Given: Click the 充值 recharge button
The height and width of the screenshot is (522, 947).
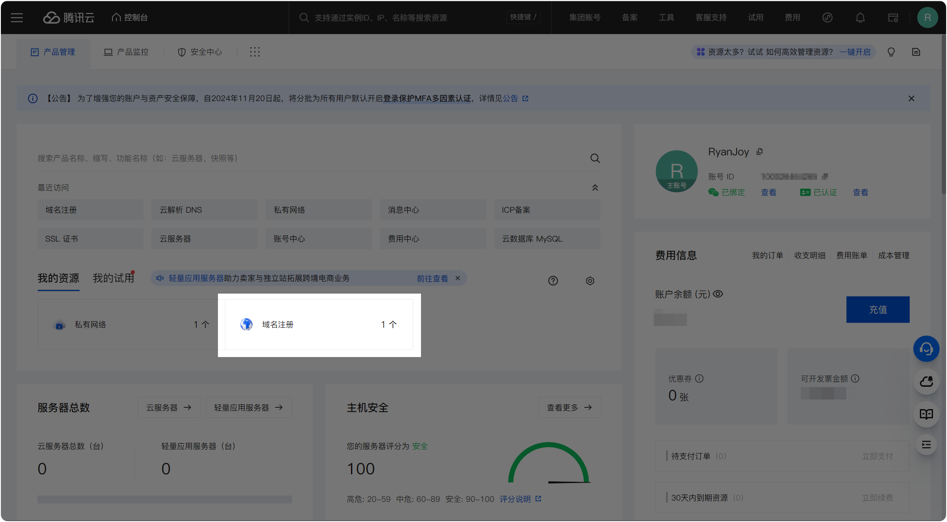Looking at the screenshot, I should coord(878,309).
